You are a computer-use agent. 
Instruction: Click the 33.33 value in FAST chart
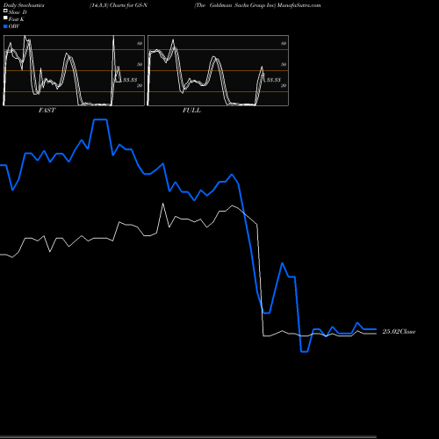(x=130, y=80)
